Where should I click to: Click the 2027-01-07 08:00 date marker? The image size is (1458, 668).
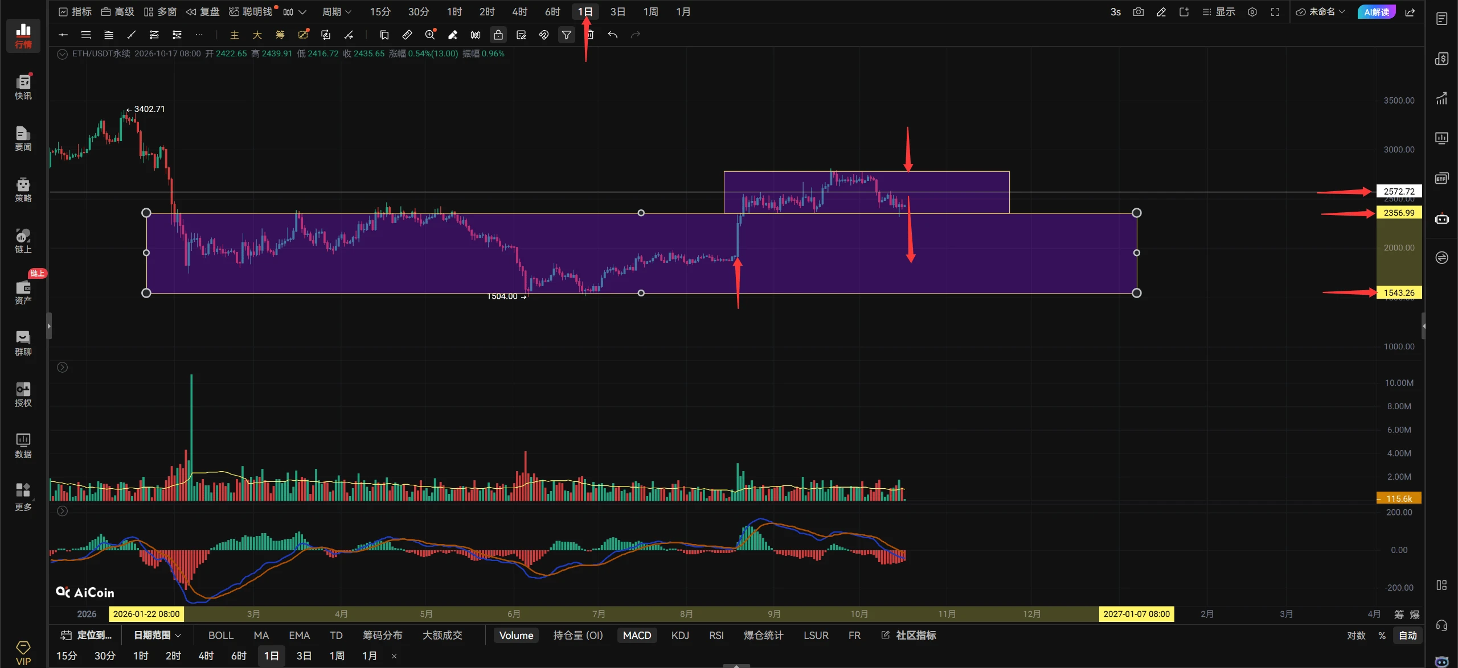click(1136, 614)
